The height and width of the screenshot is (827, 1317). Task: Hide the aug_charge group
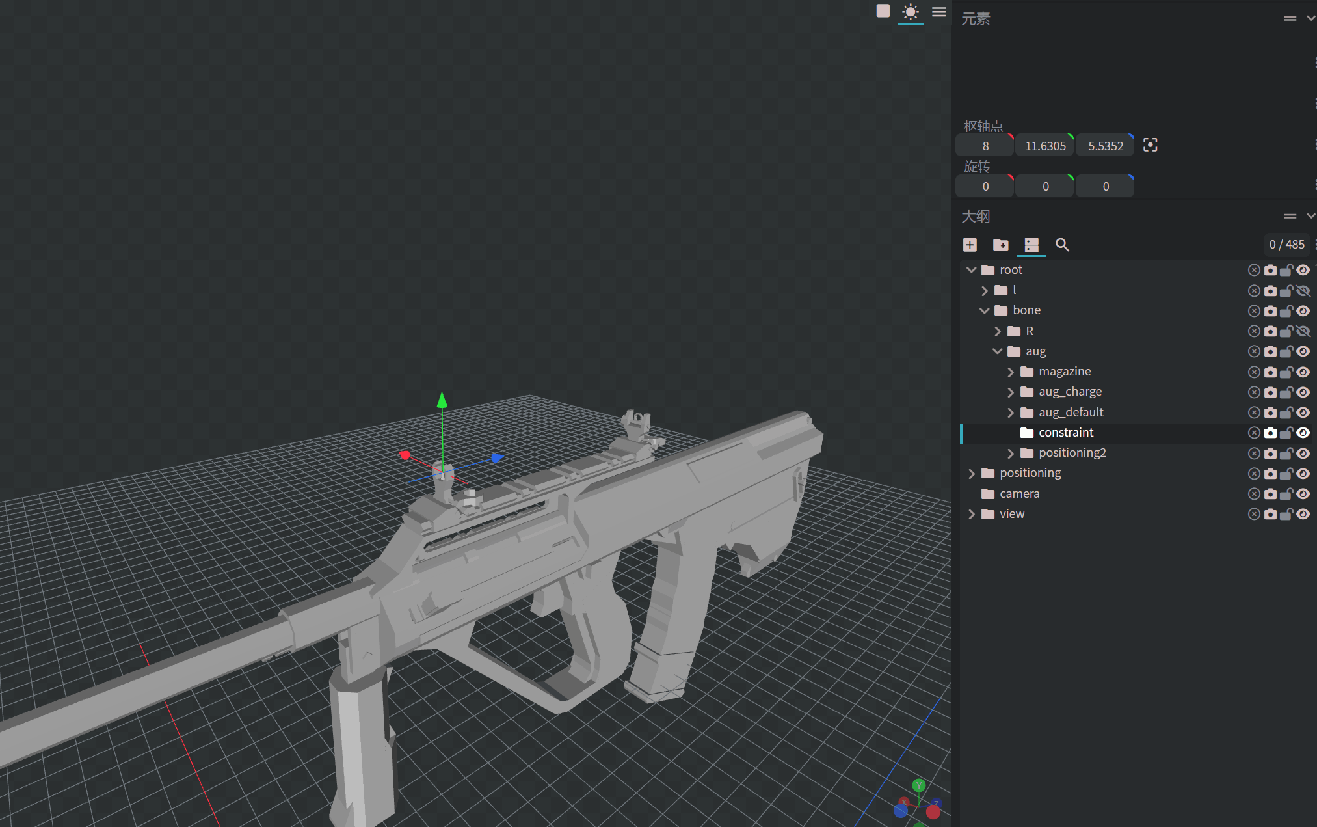tap(1303, 392)
